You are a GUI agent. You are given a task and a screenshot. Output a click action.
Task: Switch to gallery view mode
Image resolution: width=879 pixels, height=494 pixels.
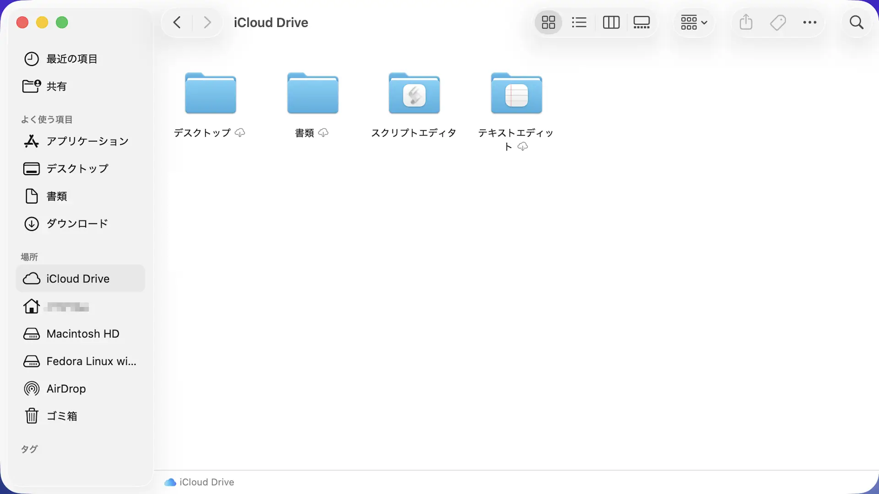pyautogui.click(x=641, y=22)
